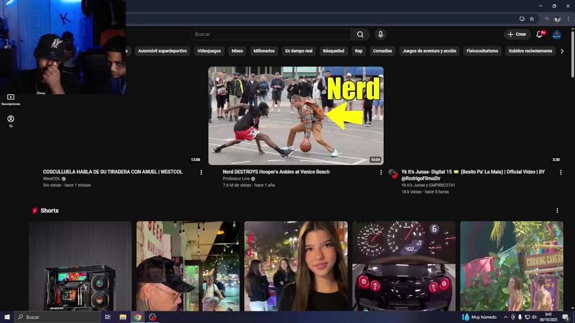Open Chrome media controls icon
This screenshot has width=575, height=323.
(x=547, y=19)
